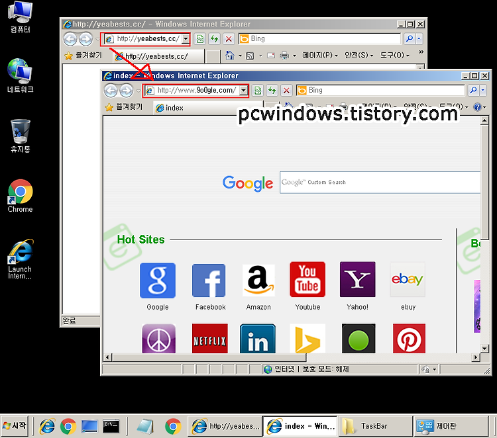This screenshot has height=438, width=497.
Task: Launch Chrome from the desktop shortcut
Action: tap(20, 197)
